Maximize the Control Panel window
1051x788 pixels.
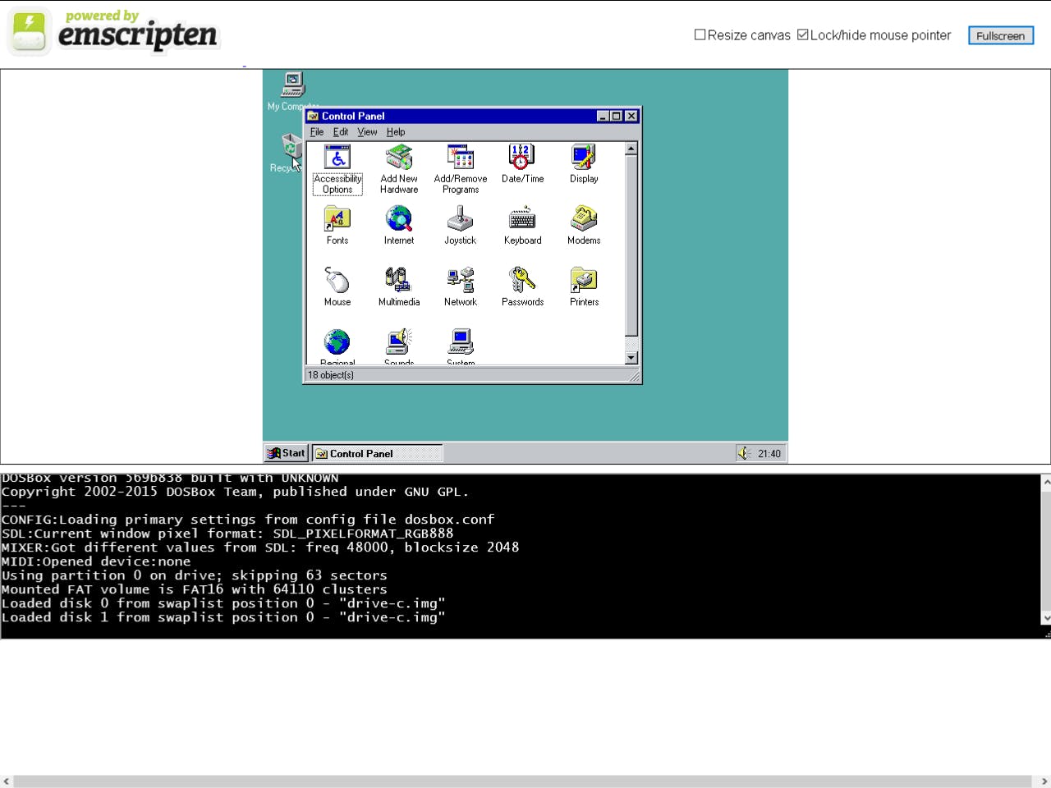(x=617, y=116)
